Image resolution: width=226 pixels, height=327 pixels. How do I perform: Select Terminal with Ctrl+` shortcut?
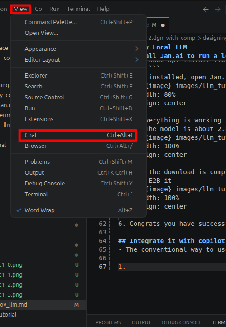78,195
